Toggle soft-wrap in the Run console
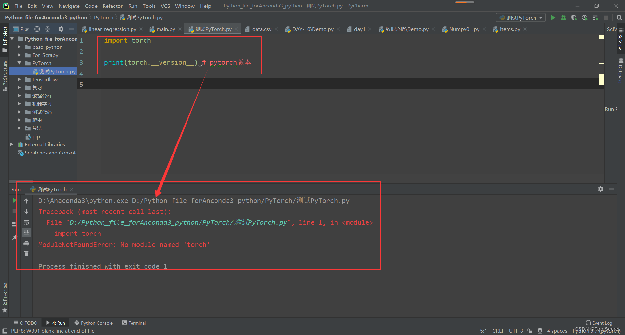The width and height of the screenshot is (625, 335). (26, 222)
